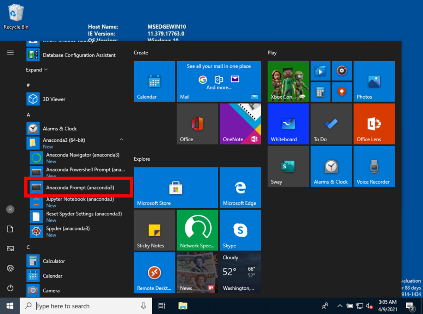Open the Movies & TV small tile
This screenshot has height=314, width=423.
320,71
